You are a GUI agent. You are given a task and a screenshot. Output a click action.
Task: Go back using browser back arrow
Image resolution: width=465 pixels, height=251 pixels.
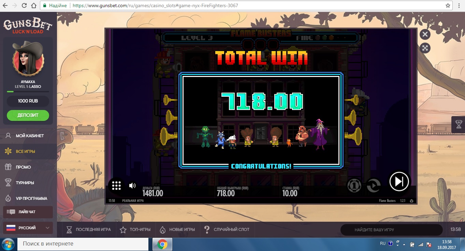pyautogui.click(x=5, y=6)
